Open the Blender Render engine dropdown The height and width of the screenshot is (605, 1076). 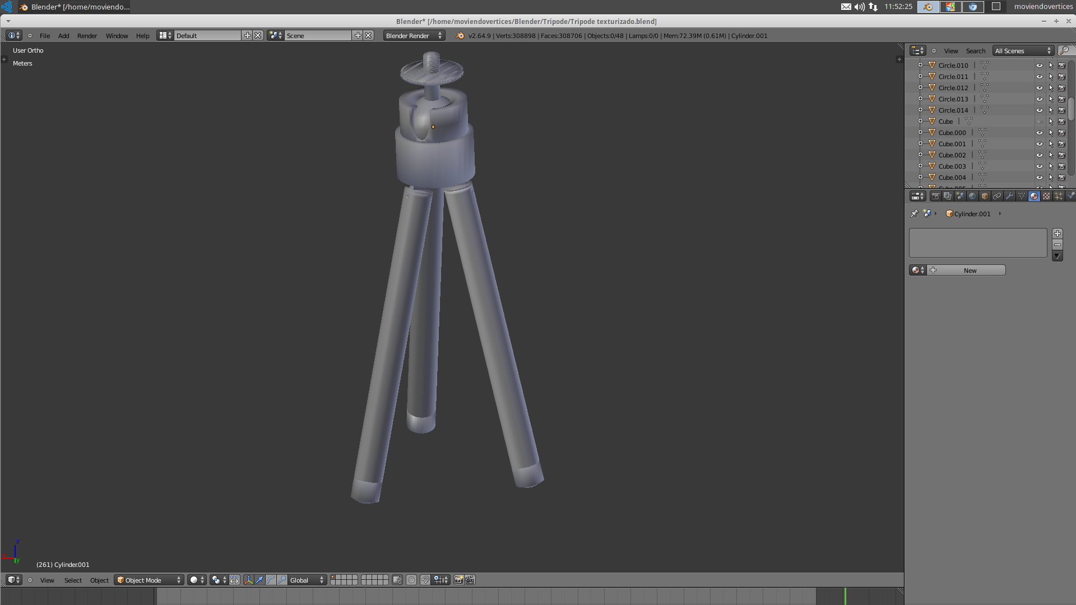pos(414,36)
